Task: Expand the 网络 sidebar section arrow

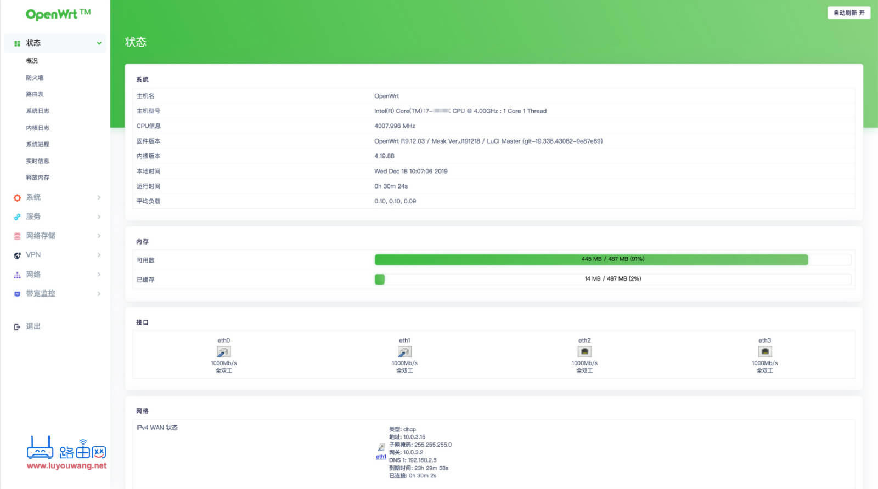Action: 99,275
